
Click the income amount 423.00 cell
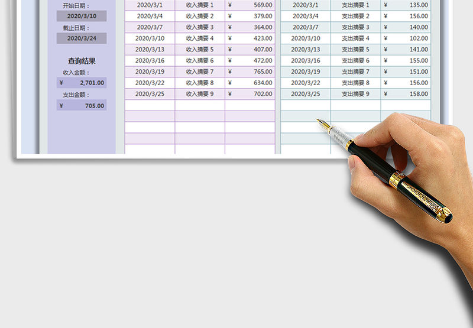(250, 38)
